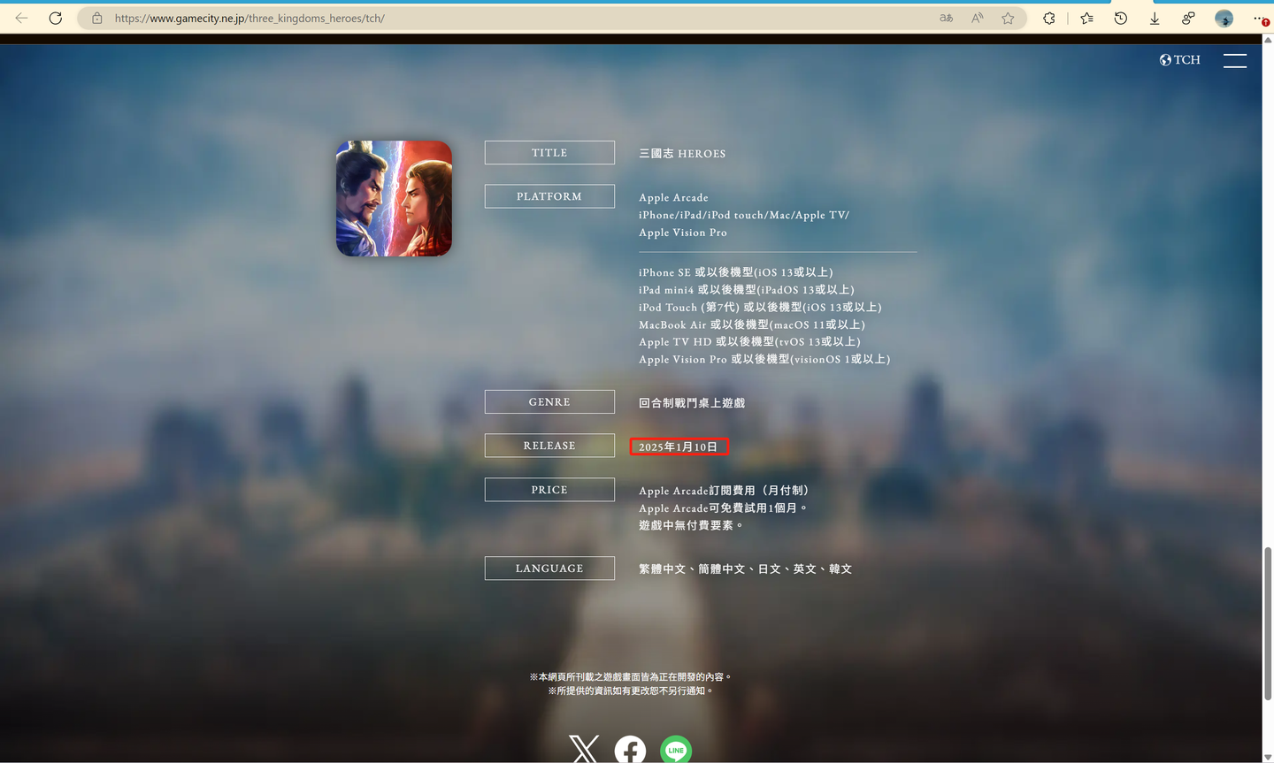Click the GENRE label box
The height and width of the screenshot is (763, 1274).
[x=549, y=401]
